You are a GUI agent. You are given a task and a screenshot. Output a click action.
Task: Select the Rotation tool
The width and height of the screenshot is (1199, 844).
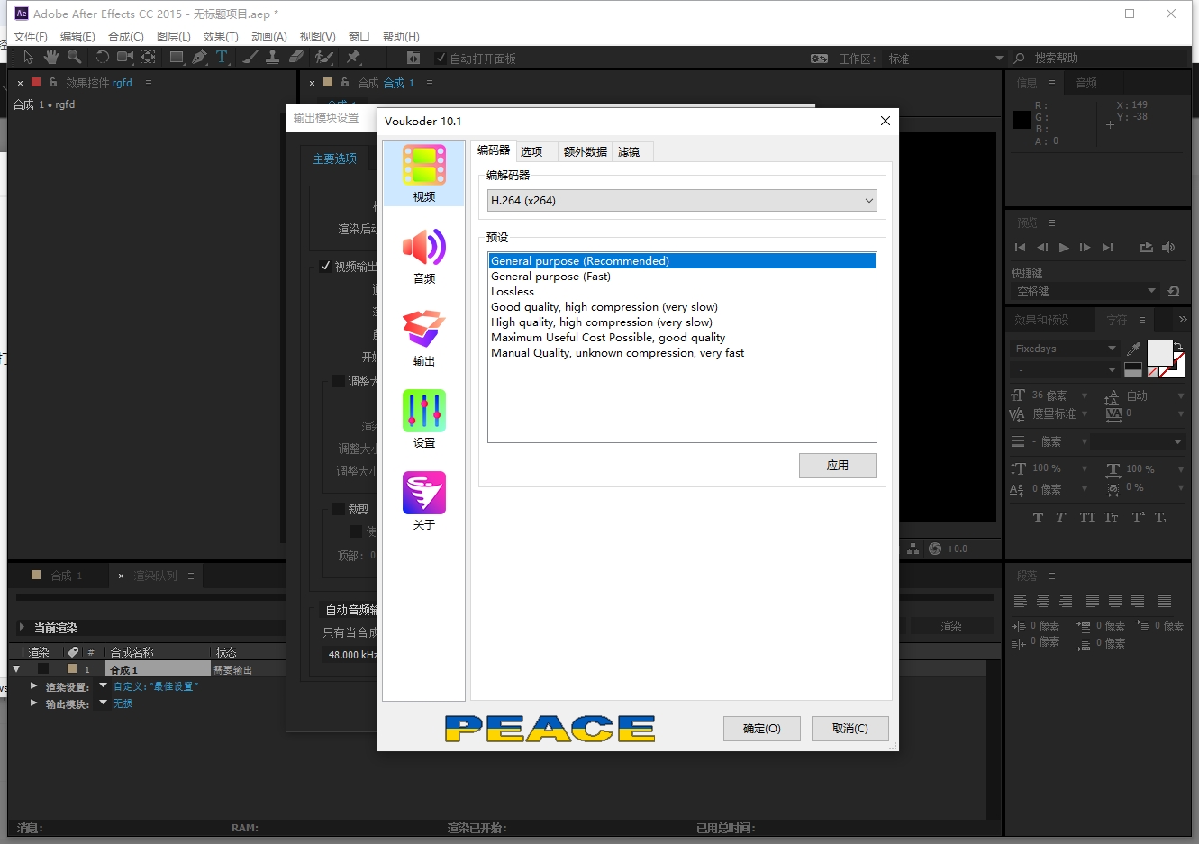pyautogui.click(x=102, y=57)
